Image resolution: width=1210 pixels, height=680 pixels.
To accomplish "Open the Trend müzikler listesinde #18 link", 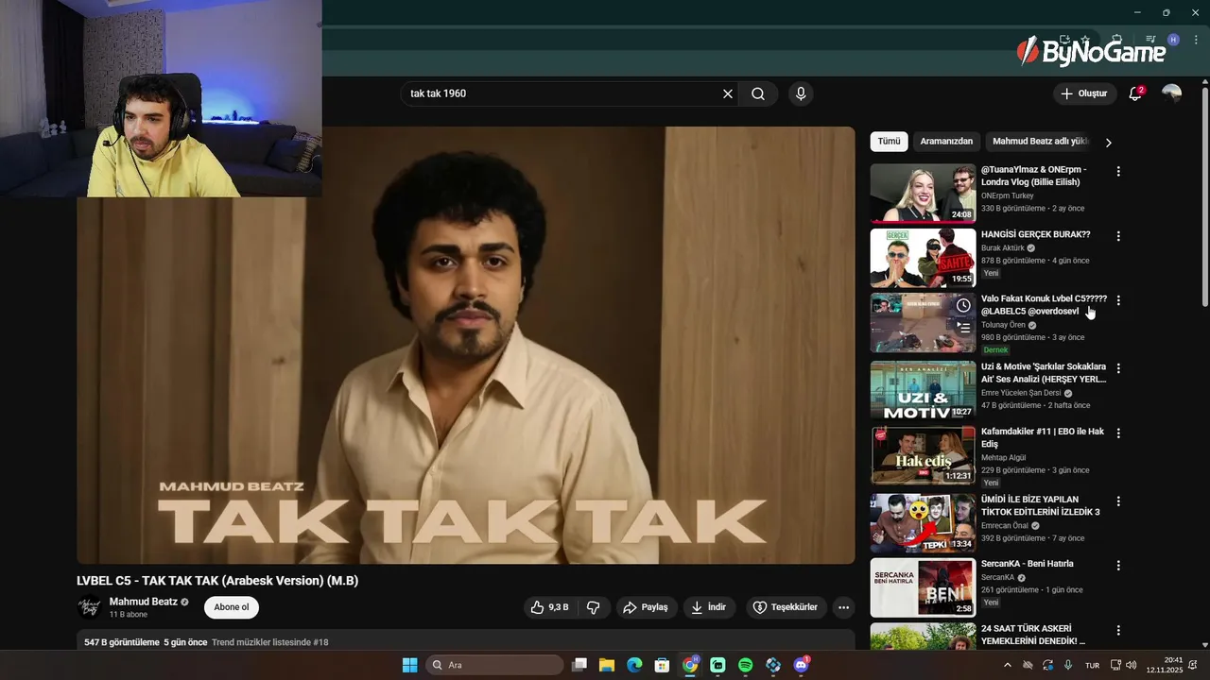I will click(270, 642).
